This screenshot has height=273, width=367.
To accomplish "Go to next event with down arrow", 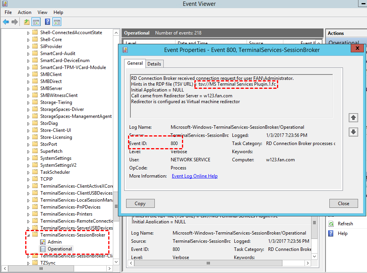I will pos(353,132).
